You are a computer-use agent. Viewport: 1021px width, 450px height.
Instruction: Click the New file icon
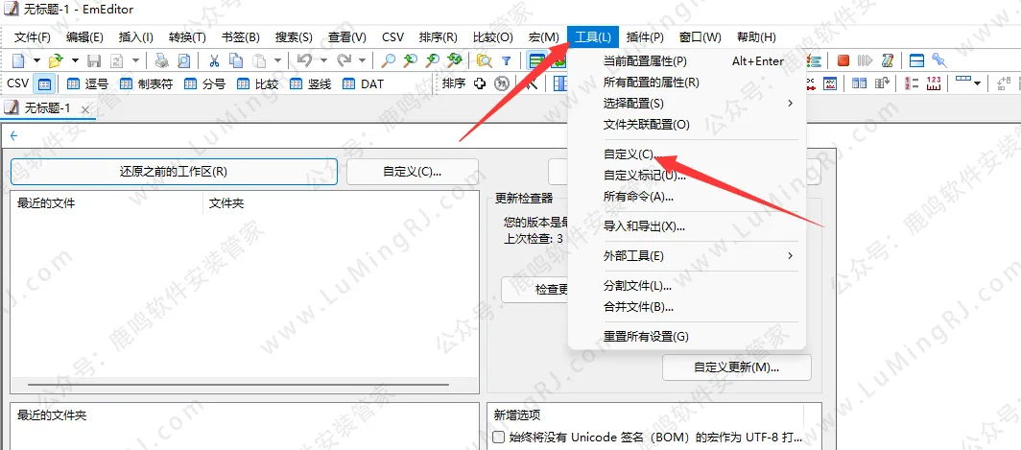point(17,61)
